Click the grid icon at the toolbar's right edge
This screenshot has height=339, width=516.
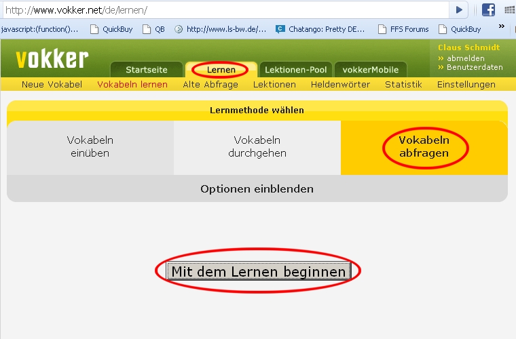click(509, 10)
